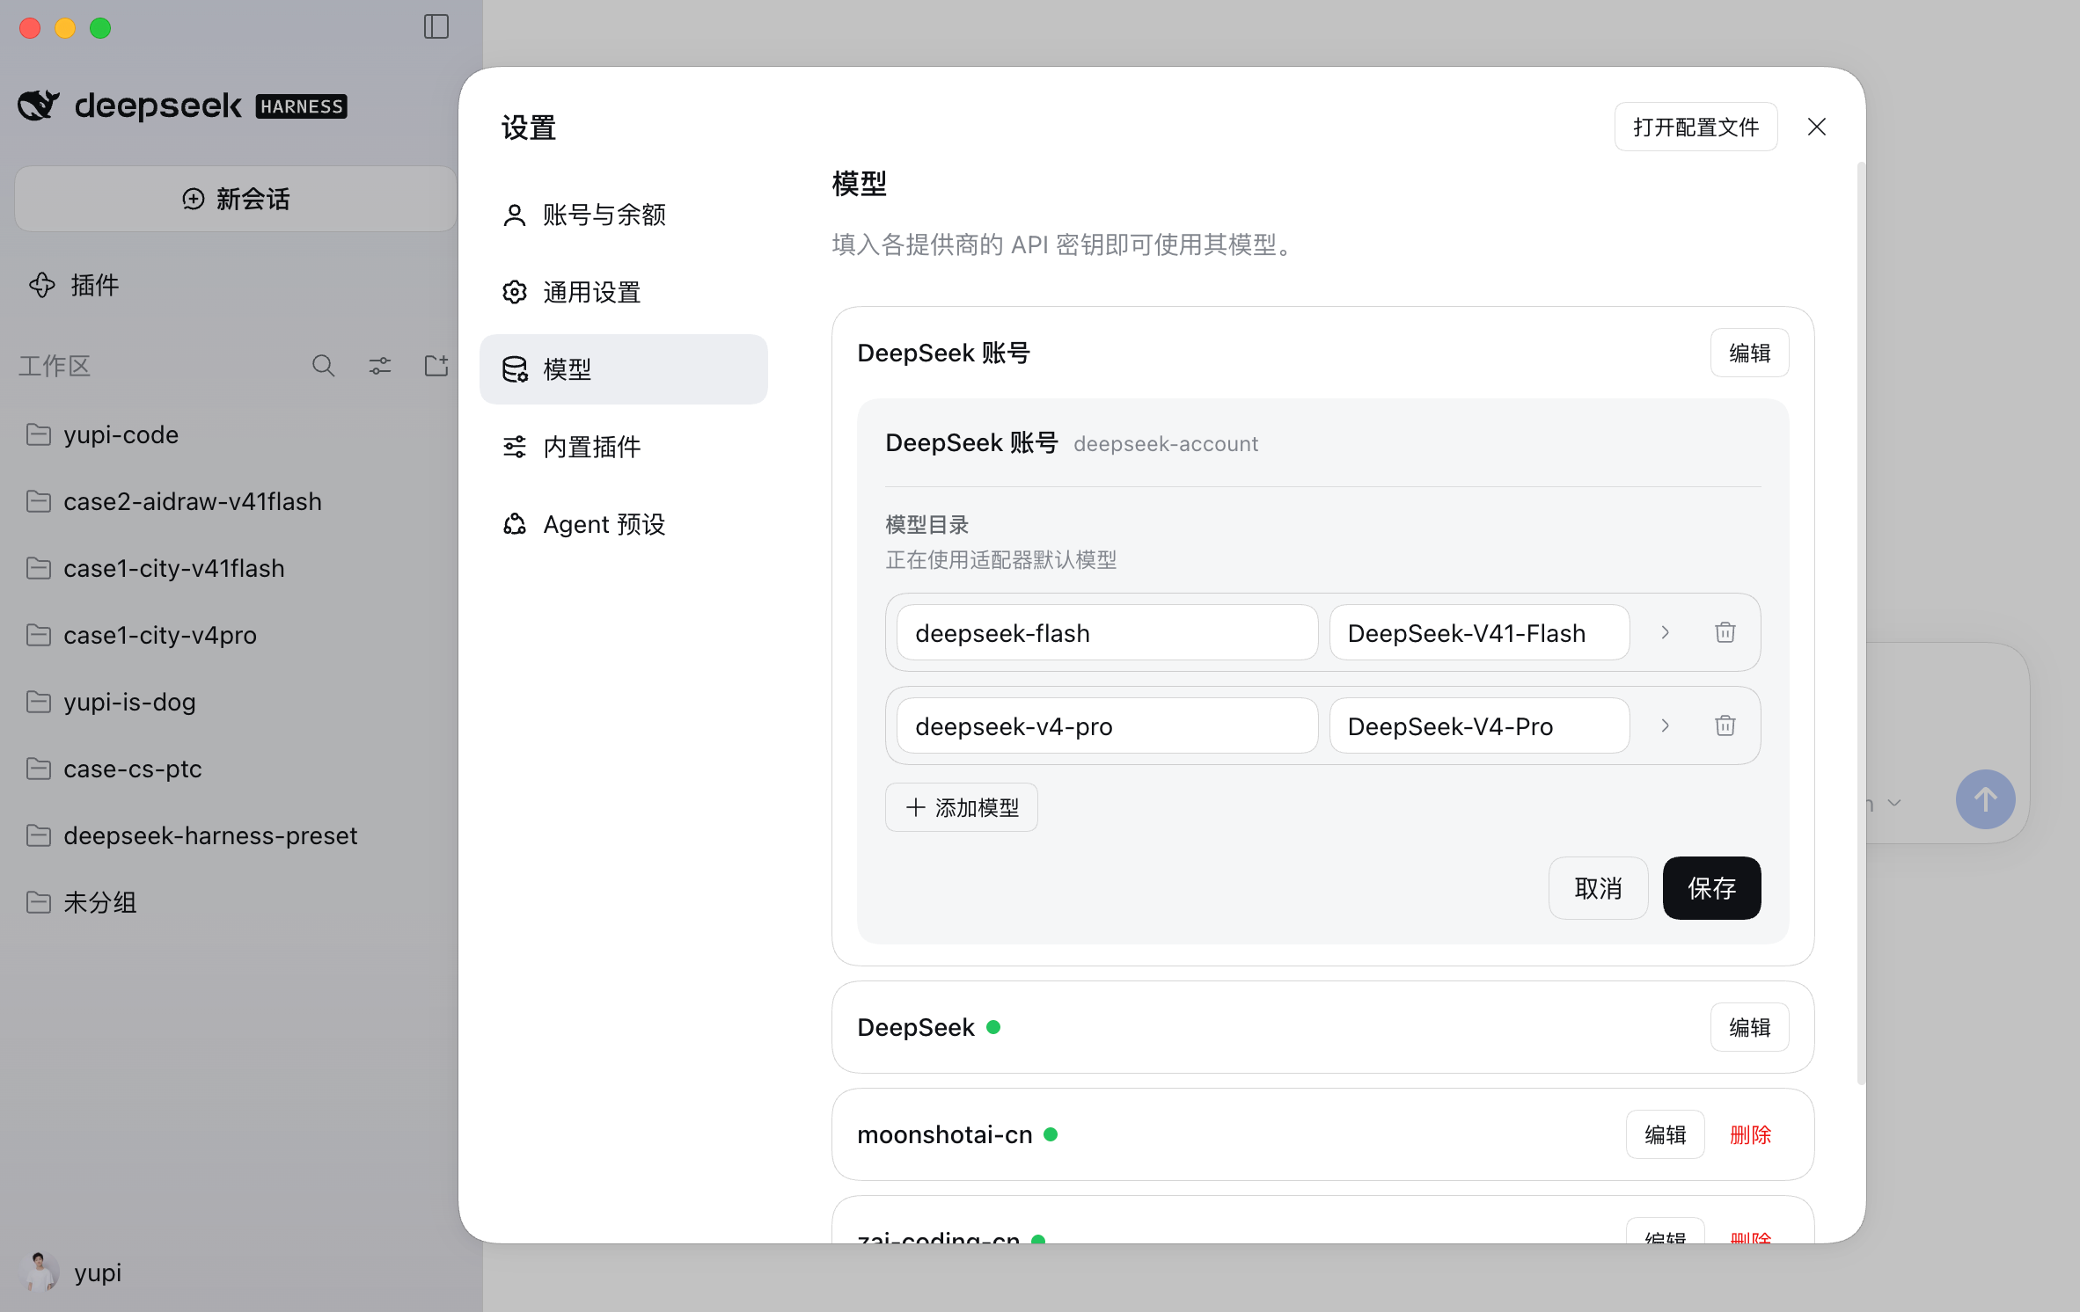Click 取消 to discard changes
This screenshot has width=2080, height=1312.
pyautogui.click(x=1598, y=888)
